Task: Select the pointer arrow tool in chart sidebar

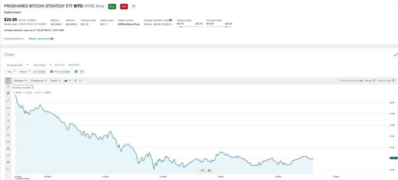Action: tap(8, 80)
